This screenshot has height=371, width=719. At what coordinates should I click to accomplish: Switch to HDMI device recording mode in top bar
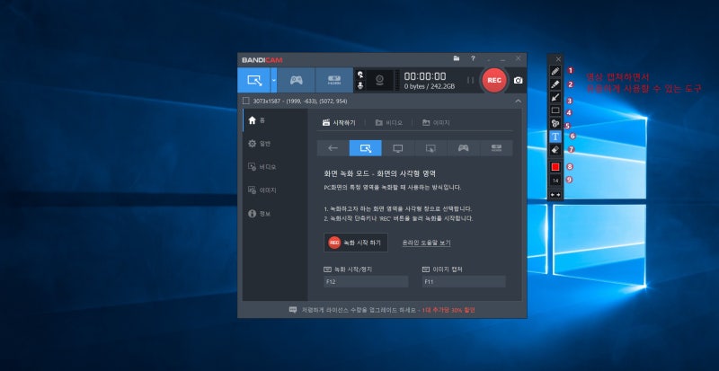pyautogui.click(x=333, y=80)
